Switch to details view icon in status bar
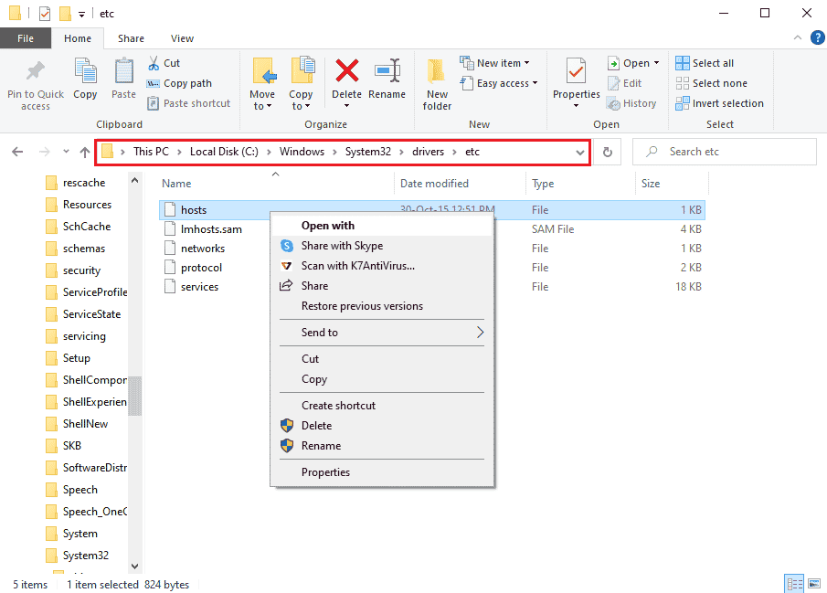This screenshot has width=827, height=593. (794, 584)
